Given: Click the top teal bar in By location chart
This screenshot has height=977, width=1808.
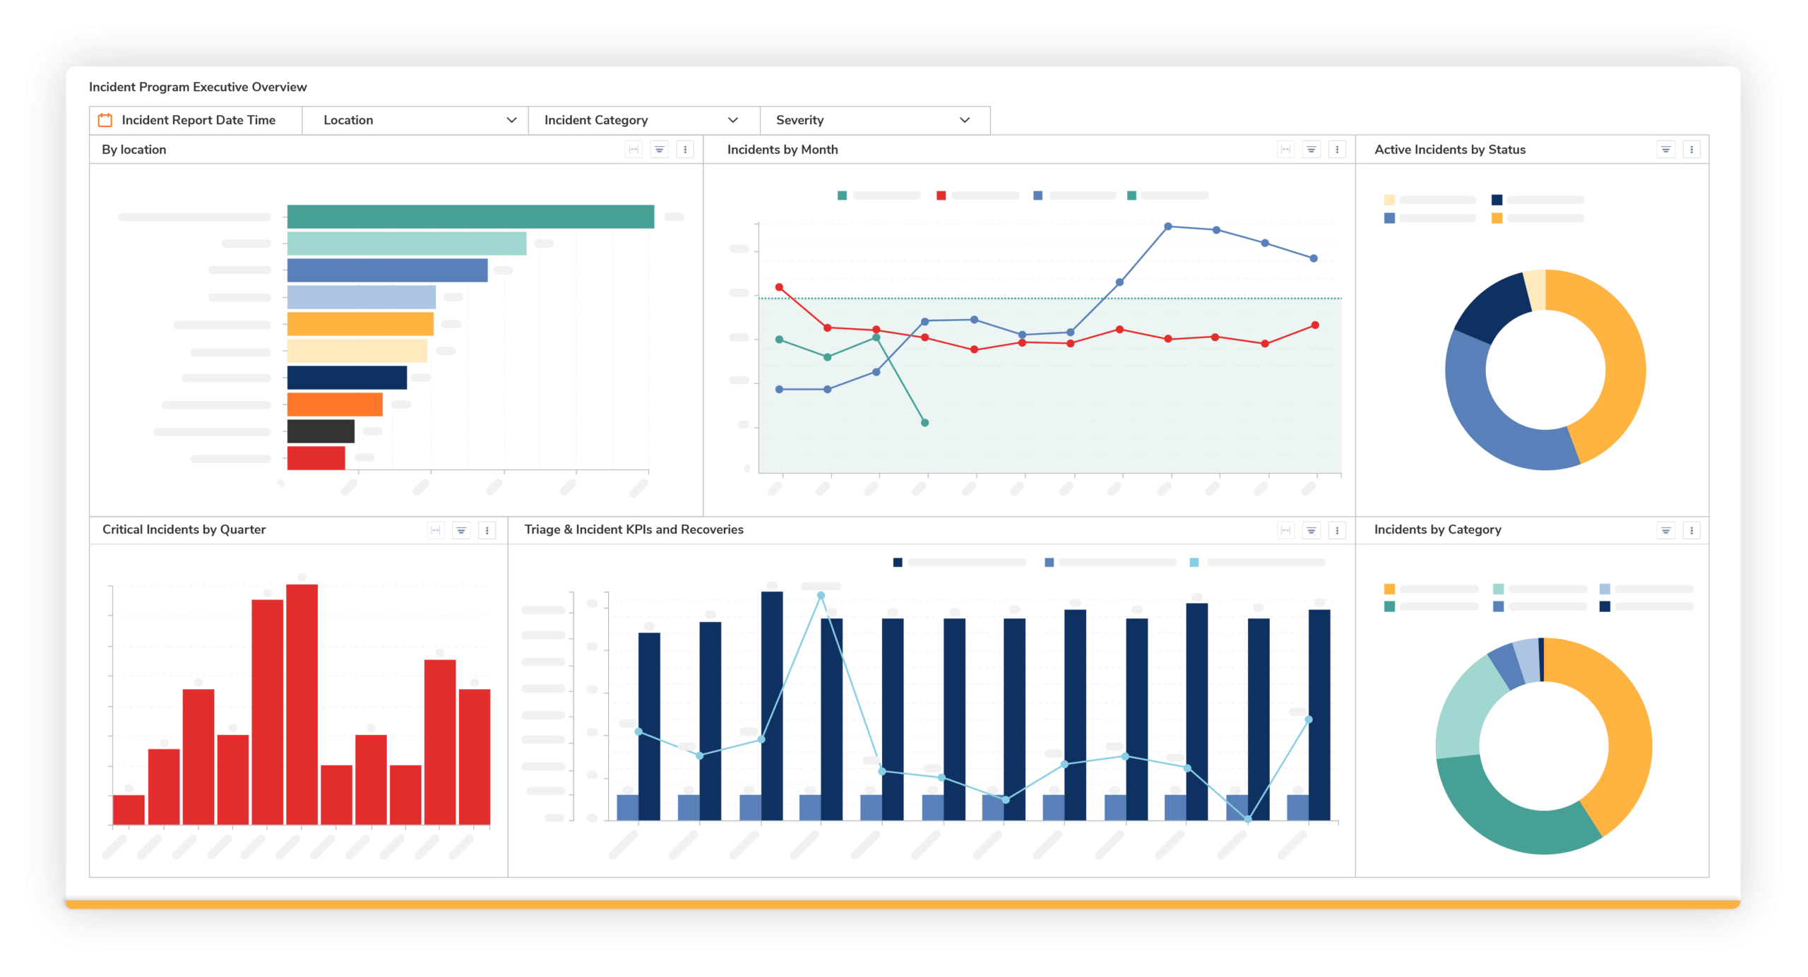Looking at the screenshot, I should 470,217.
